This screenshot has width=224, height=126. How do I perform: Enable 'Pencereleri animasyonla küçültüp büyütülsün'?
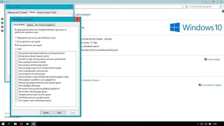pyautogui.click(x=17, y=89)
